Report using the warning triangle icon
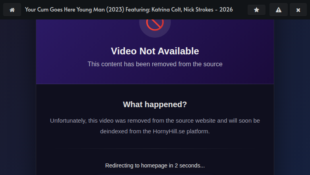Screen dimensions: 310x175 [x=278, y=10]
